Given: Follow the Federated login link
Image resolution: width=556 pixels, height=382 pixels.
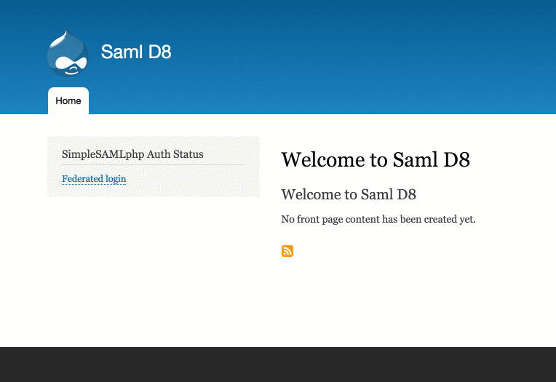Looking at the screenshot, I should (x=94, y=179).
